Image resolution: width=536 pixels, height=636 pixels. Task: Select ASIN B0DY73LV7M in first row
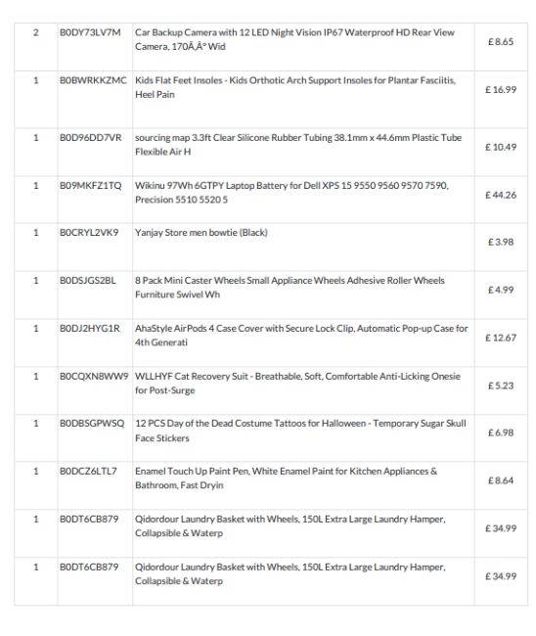[x=90, y=32]
